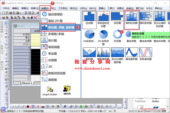Viewport: 170px width, 113px height.
Task: Click Graph Maker app in the Apps panel
Action: [x=155, y=100]
